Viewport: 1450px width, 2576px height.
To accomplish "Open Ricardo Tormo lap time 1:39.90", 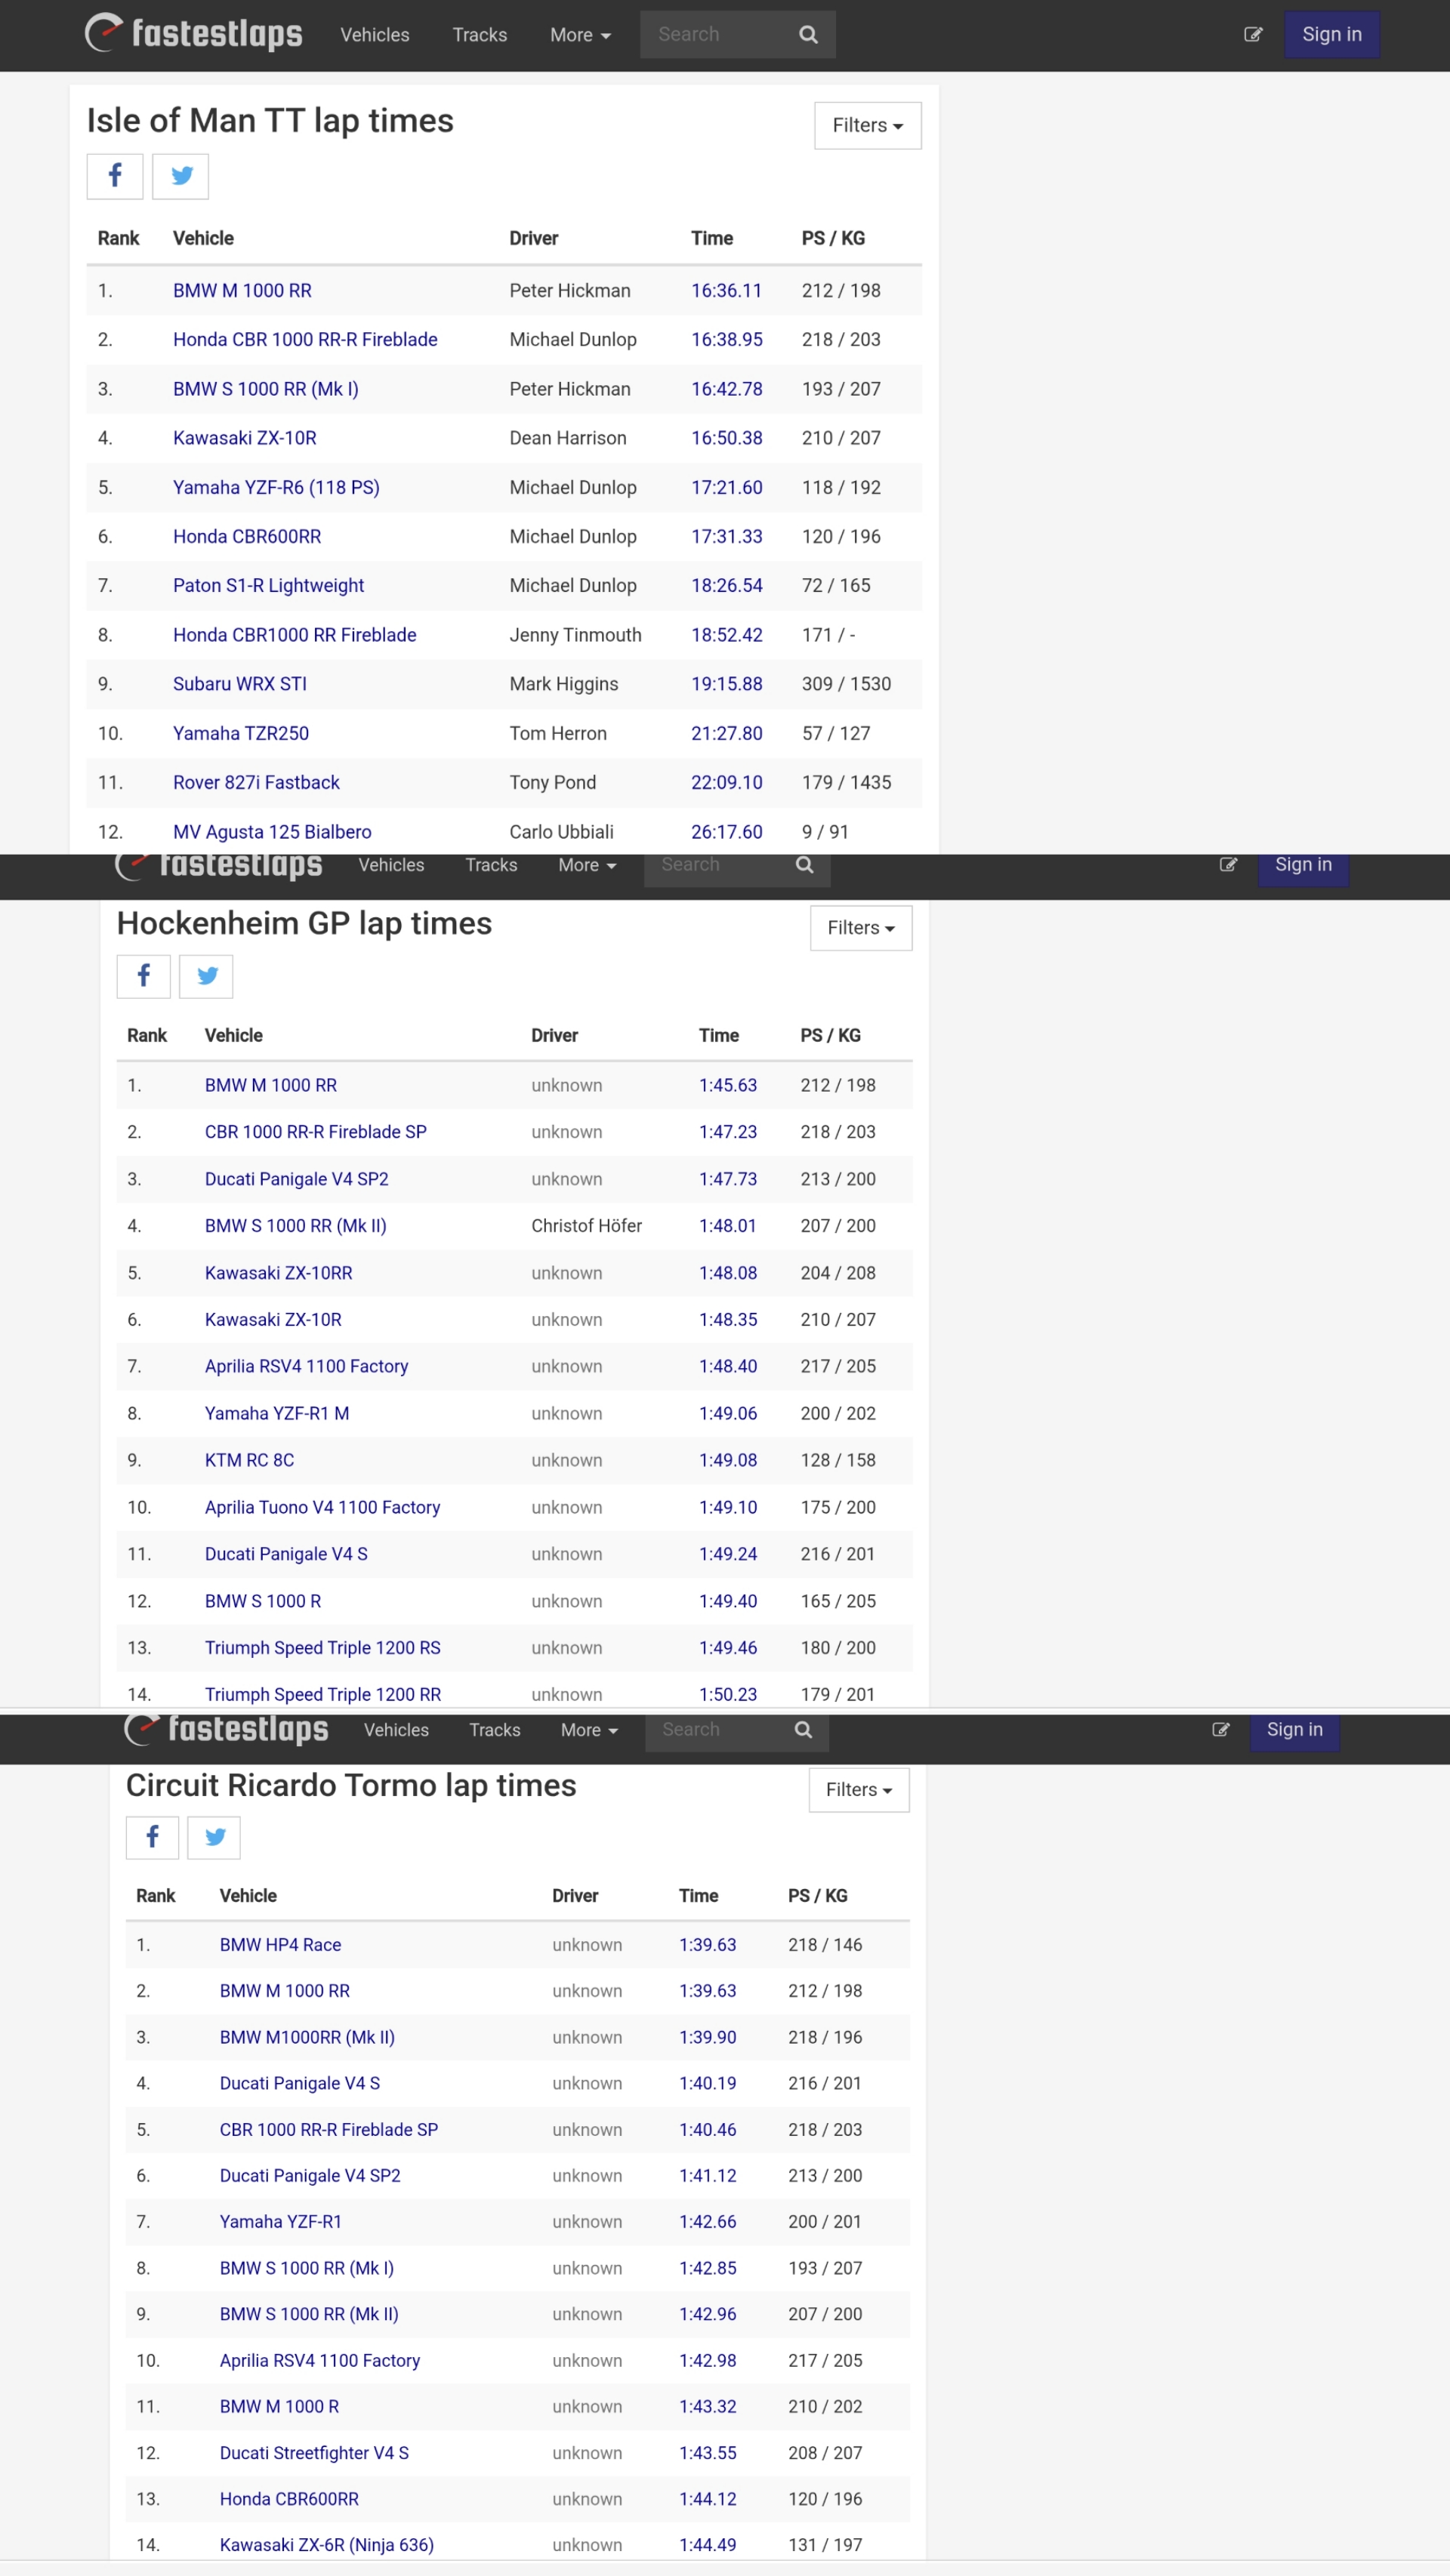I will point(707,2038).
